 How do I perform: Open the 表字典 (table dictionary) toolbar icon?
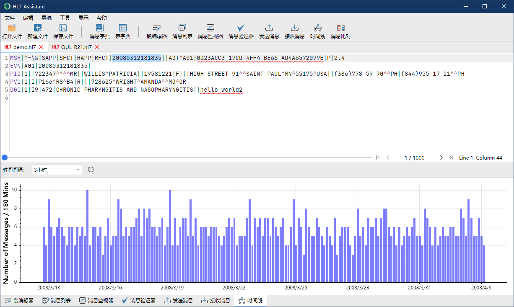[123, 28]
